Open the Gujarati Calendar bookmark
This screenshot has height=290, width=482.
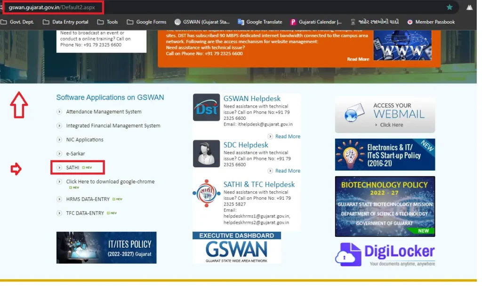click(316, 22)
